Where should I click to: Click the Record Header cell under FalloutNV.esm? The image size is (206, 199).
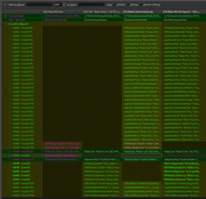click(62, 16)
